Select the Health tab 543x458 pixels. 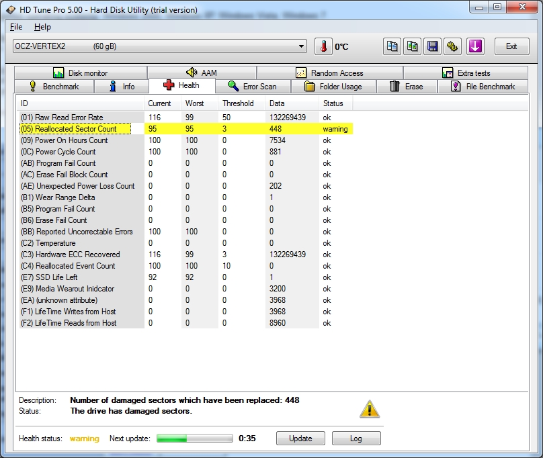(182, 85)
